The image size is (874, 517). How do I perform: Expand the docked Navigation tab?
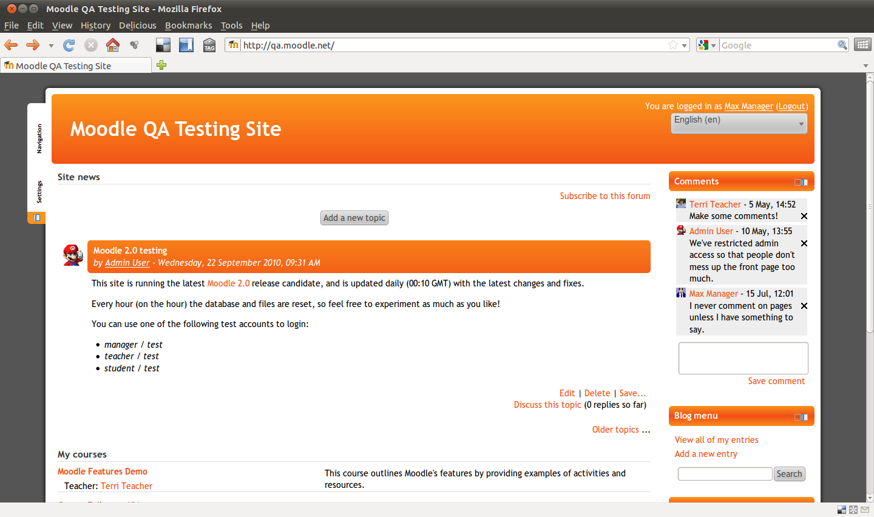[x=39, y=138]
